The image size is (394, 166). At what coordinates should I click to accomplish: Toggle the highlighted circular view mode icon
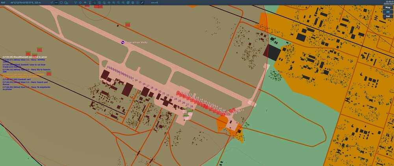click(95, 2)
